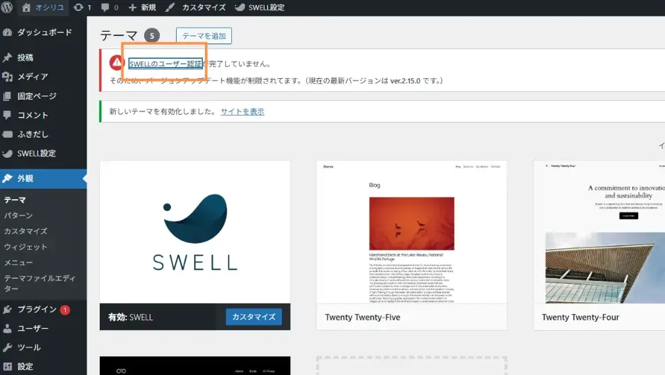Viewport: 665px width, 375px height.
Task: Click the SWELL theme screenshot
Action: coord(195,232)
